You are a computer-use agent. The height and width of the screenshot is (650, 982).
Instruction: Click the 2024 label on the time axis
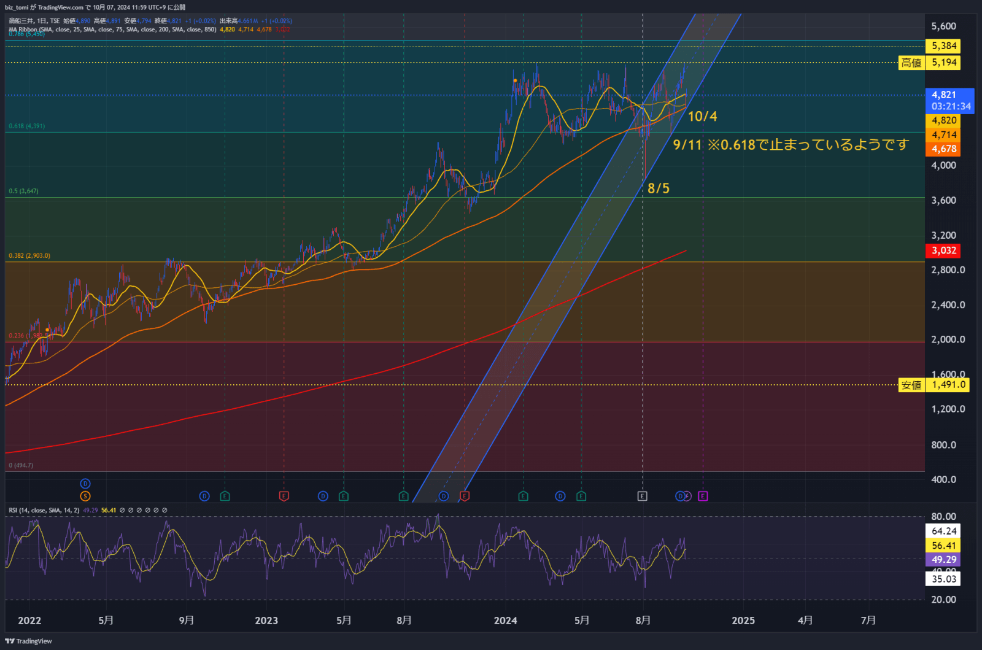[x=506, y=621]
